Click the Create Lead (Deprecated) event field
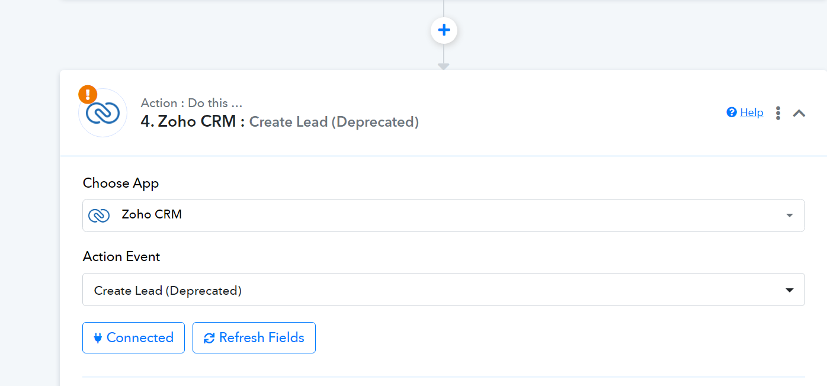The width and height of the screenshot is (827, 386). (x=443, y=289)
